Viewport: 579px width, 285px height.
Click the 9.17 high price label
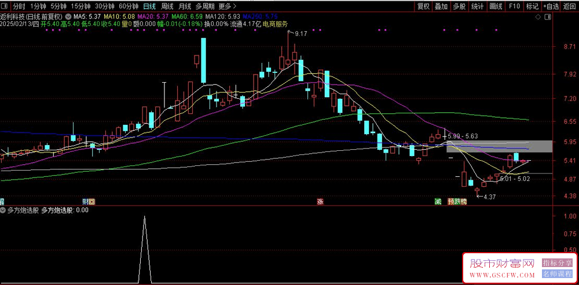point(301,34)
